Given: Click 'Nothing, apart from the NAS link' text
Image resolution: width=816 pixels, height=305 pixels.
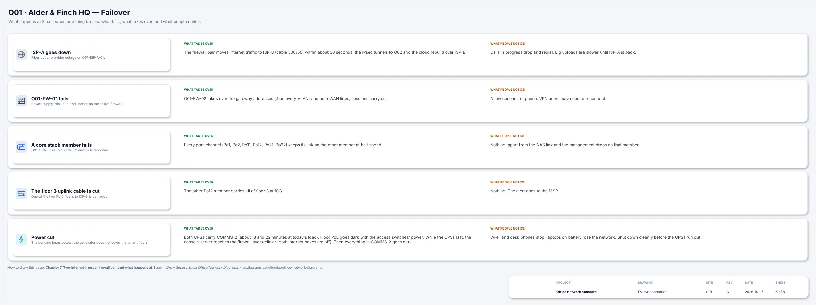Looking at the screenshot, I should point(565,145).
